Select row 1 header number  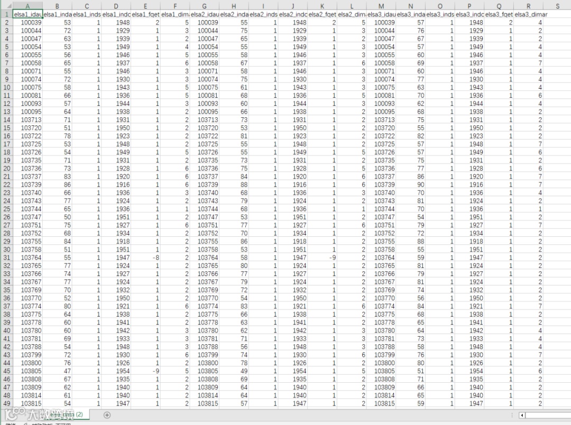(6, 14)
